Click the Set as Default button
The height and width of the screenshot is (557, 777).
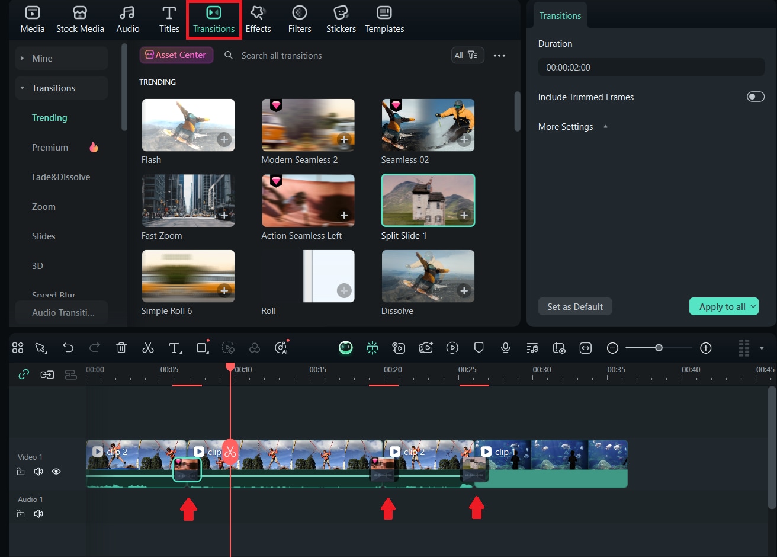[x=574, y=306]
